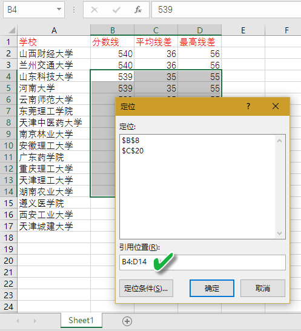Click the confirm checkmark in formula bar
The height and width of the screenshot is (331, 301).
point(116,10)
